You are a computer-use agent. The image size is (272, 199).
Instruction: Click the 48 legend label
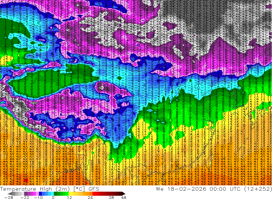[124, 198]
